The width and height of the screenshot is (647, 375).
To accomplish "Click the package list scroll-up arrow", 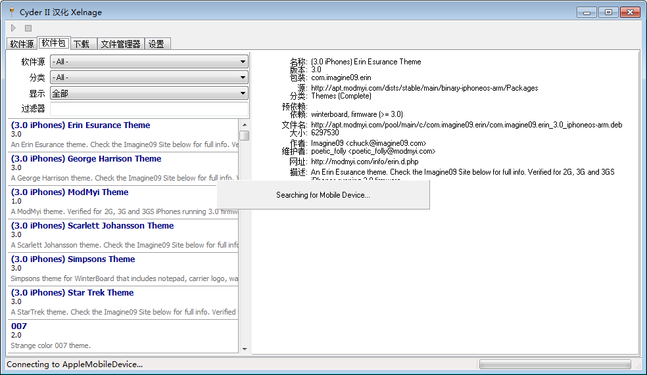I will pos(244,125).
